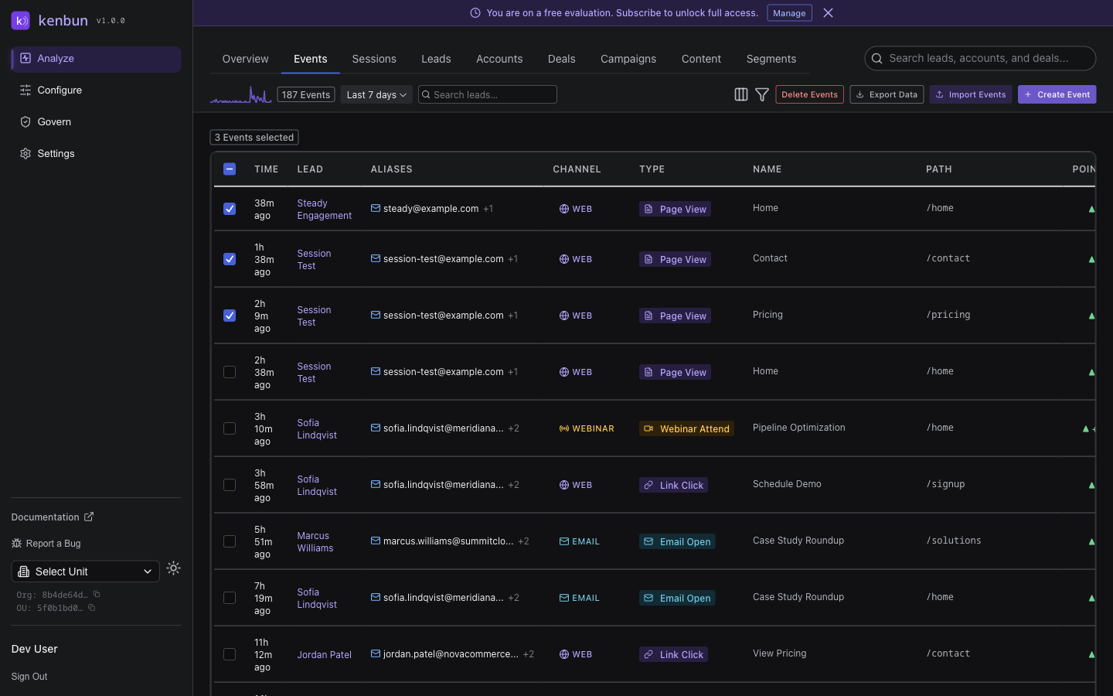
Task: Switch to the Campaigns tab
Action: click(628, 59)
